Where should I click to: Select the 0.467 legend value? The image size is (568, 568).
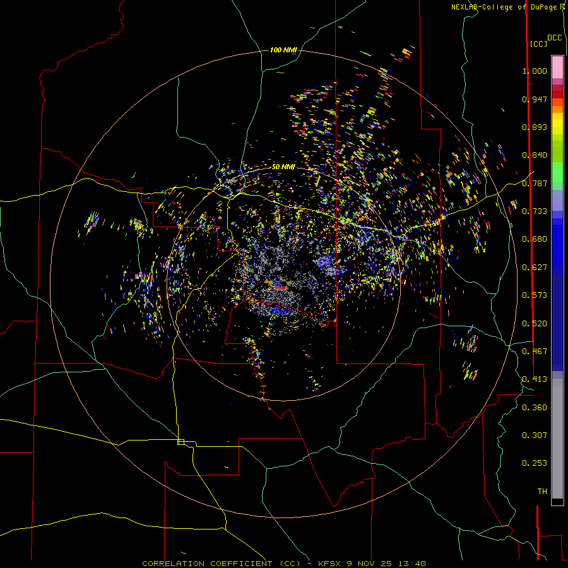point(535,352)
